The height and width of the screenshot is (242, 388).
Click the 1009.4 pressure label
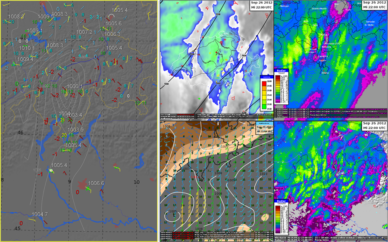coord(25,59)
